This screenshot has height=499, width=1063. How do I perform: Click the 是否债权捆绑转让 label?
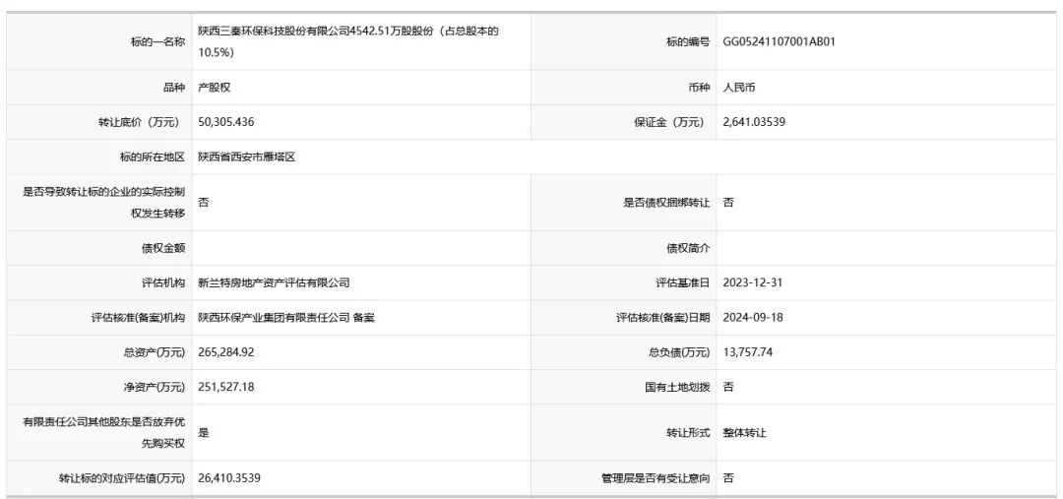(x=667, y=202)
